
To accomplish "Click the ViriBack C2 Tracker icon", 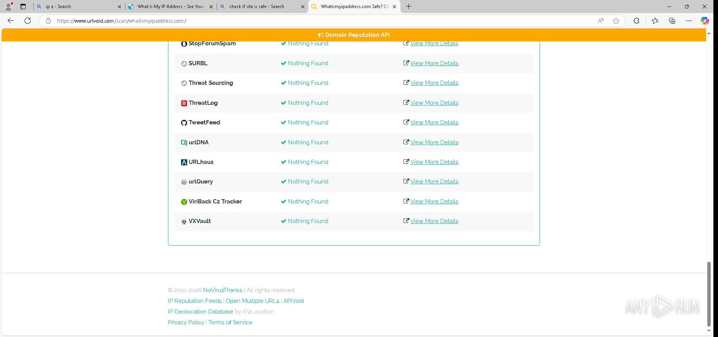I will point(184,202).
